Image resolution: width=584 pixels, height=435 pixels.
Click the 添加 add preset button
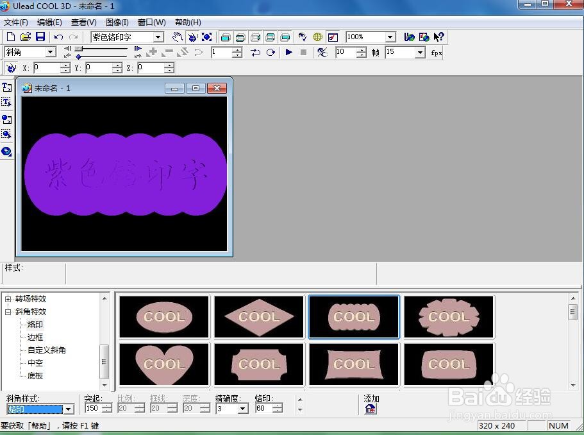click(371, 409)
